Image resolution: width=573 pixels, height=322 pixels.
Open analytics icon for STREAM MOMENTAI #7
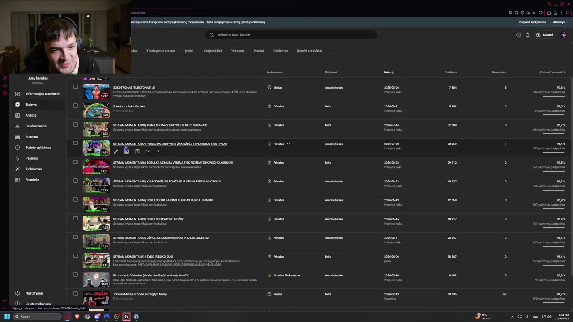tap(127, 152)
